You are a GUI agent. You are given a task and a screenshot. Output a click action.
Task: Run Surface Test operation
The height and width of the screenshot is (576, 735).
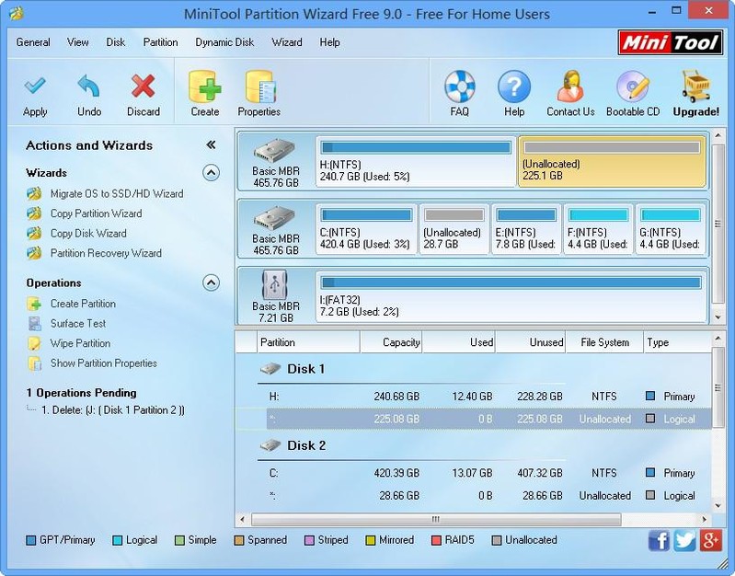(x=78, y=323)
